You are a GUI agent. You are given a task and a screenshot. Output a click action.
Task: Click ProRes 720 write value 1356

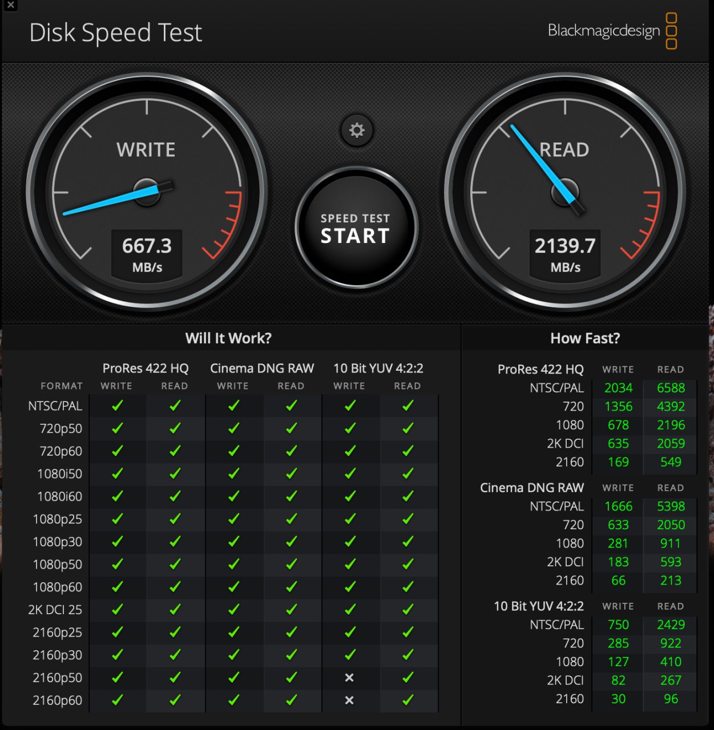tap(619, 407)
